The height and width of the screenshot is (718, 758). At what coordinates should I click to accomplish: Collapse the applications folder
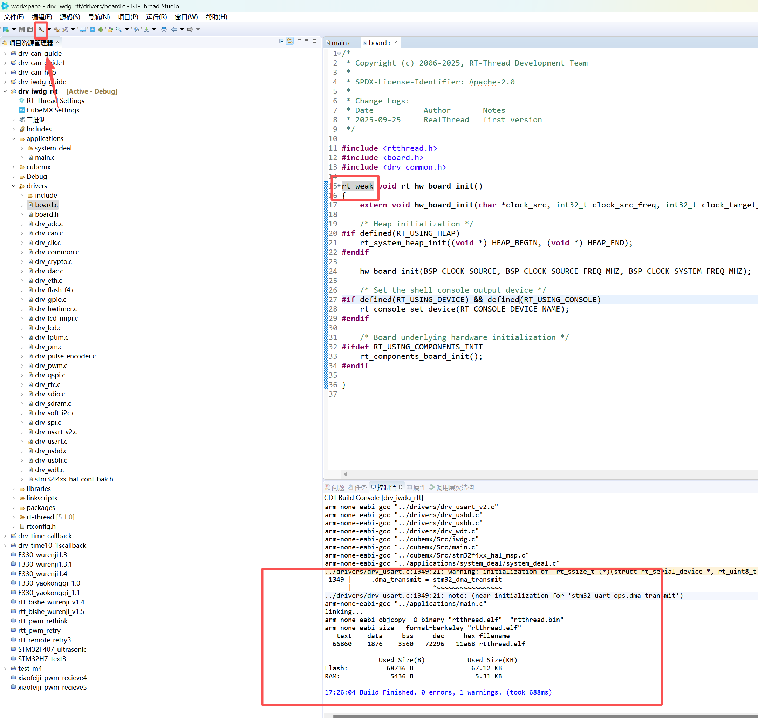pyautogui.click(x=13, y=138)
